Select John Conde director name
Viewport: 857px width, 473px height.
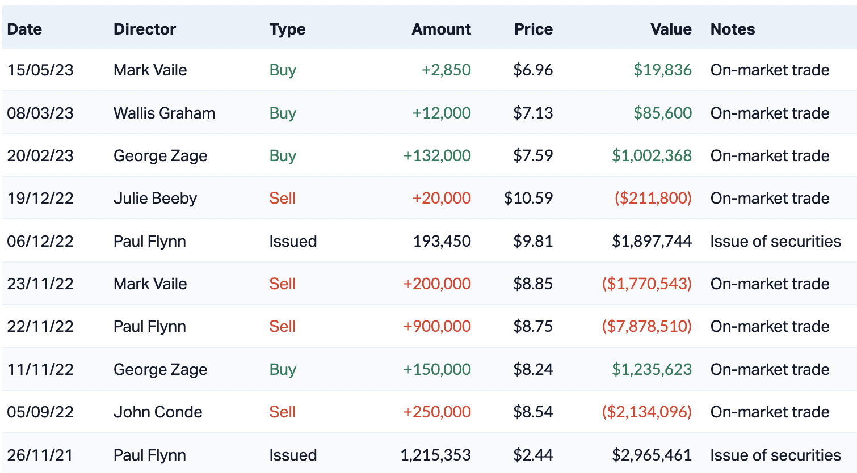158,412
